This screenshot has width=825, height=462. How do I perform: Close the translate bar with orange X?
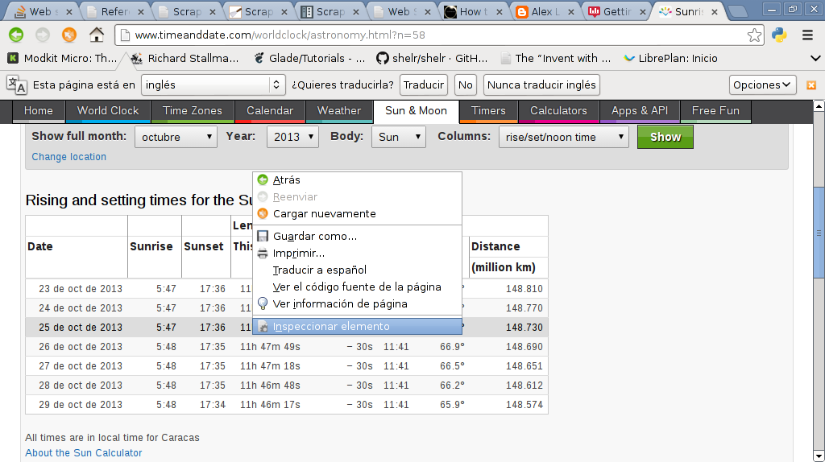coord(811,85)
